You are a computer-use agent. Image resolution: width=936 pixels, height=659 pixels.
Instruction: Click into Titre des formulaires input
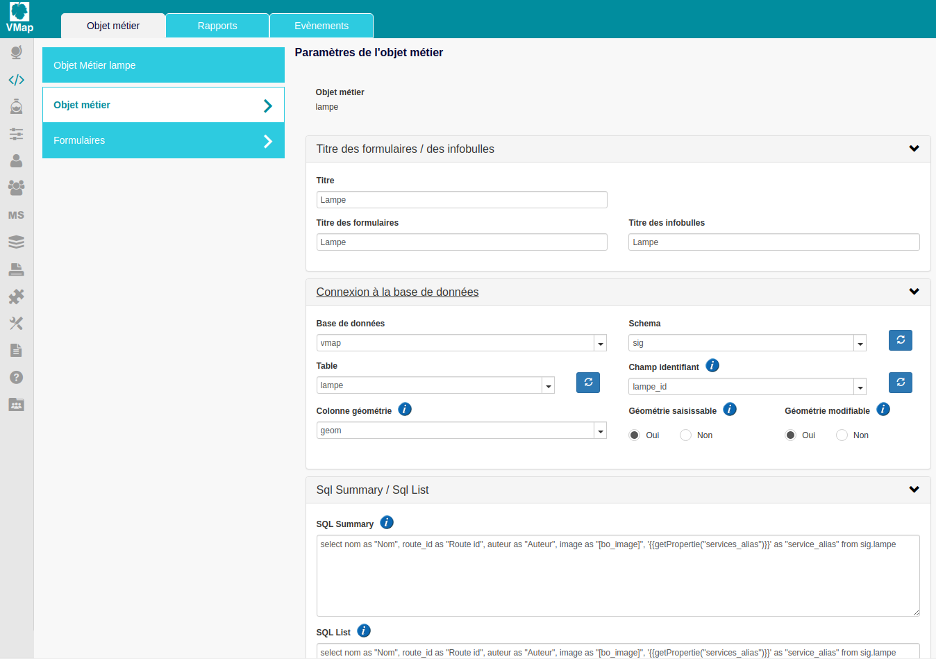462,242
